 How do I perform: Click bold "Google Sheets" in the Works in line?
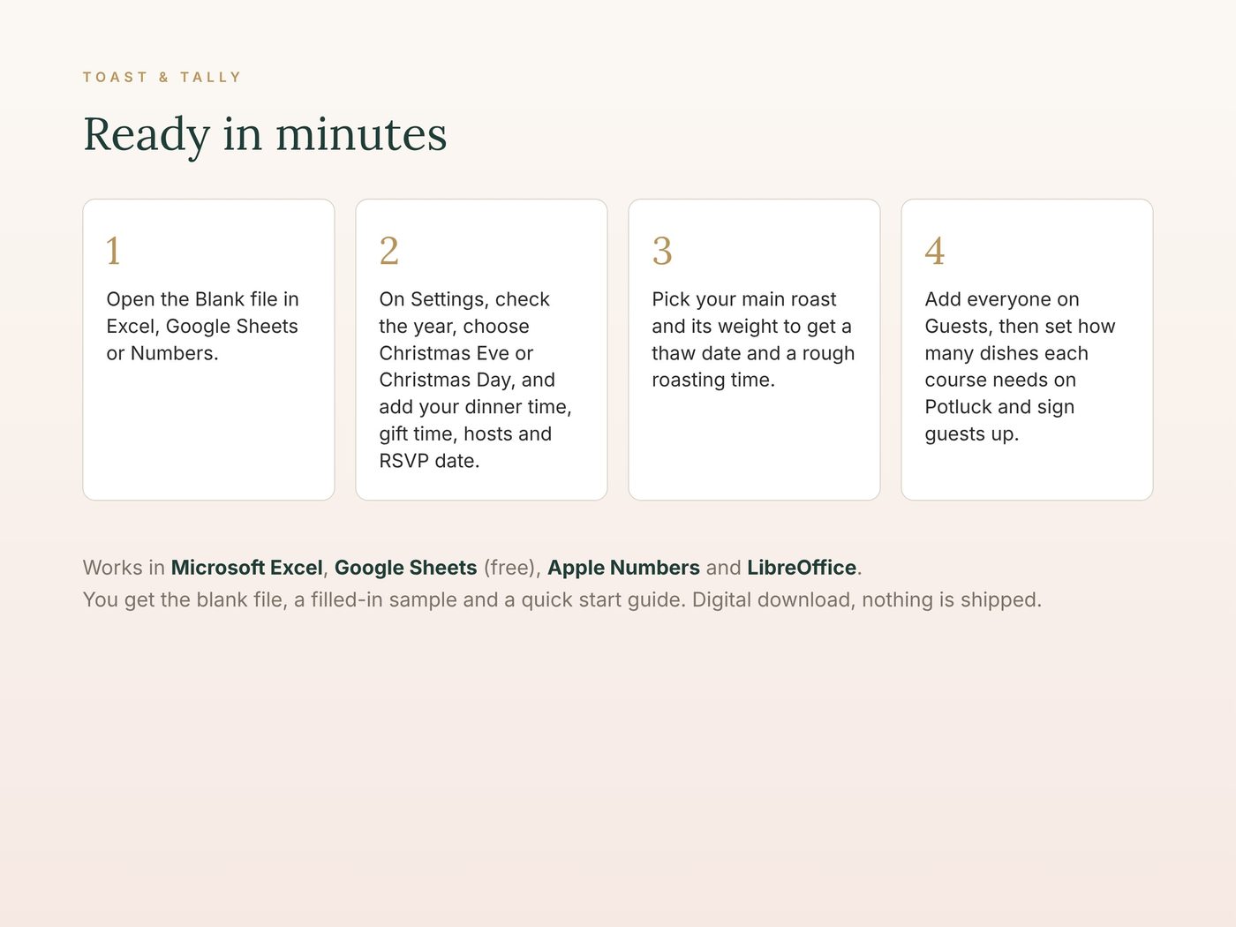(406, 568)
